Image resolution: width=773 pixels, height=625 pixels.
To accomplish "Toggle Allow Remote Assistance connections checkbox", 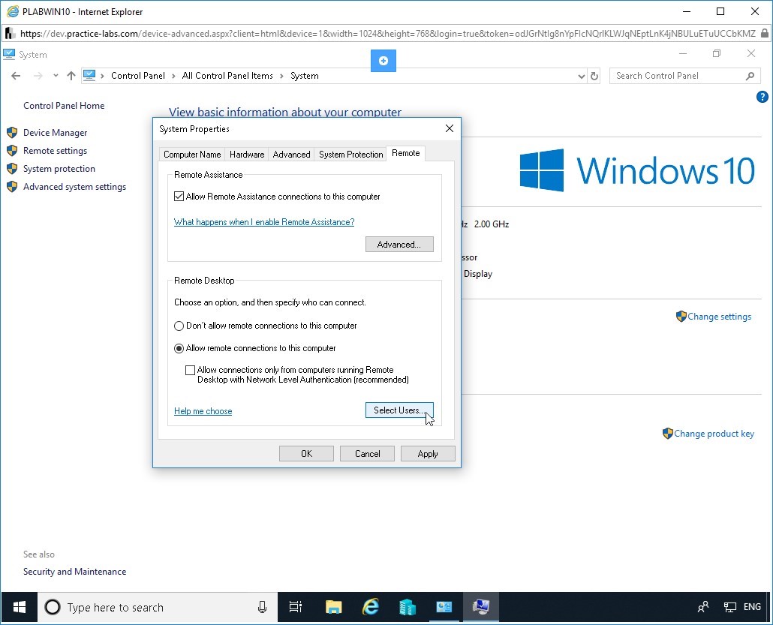I will tap(179, 197).
